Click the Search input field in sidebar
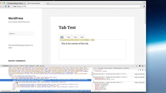 [x=21, y=34]
